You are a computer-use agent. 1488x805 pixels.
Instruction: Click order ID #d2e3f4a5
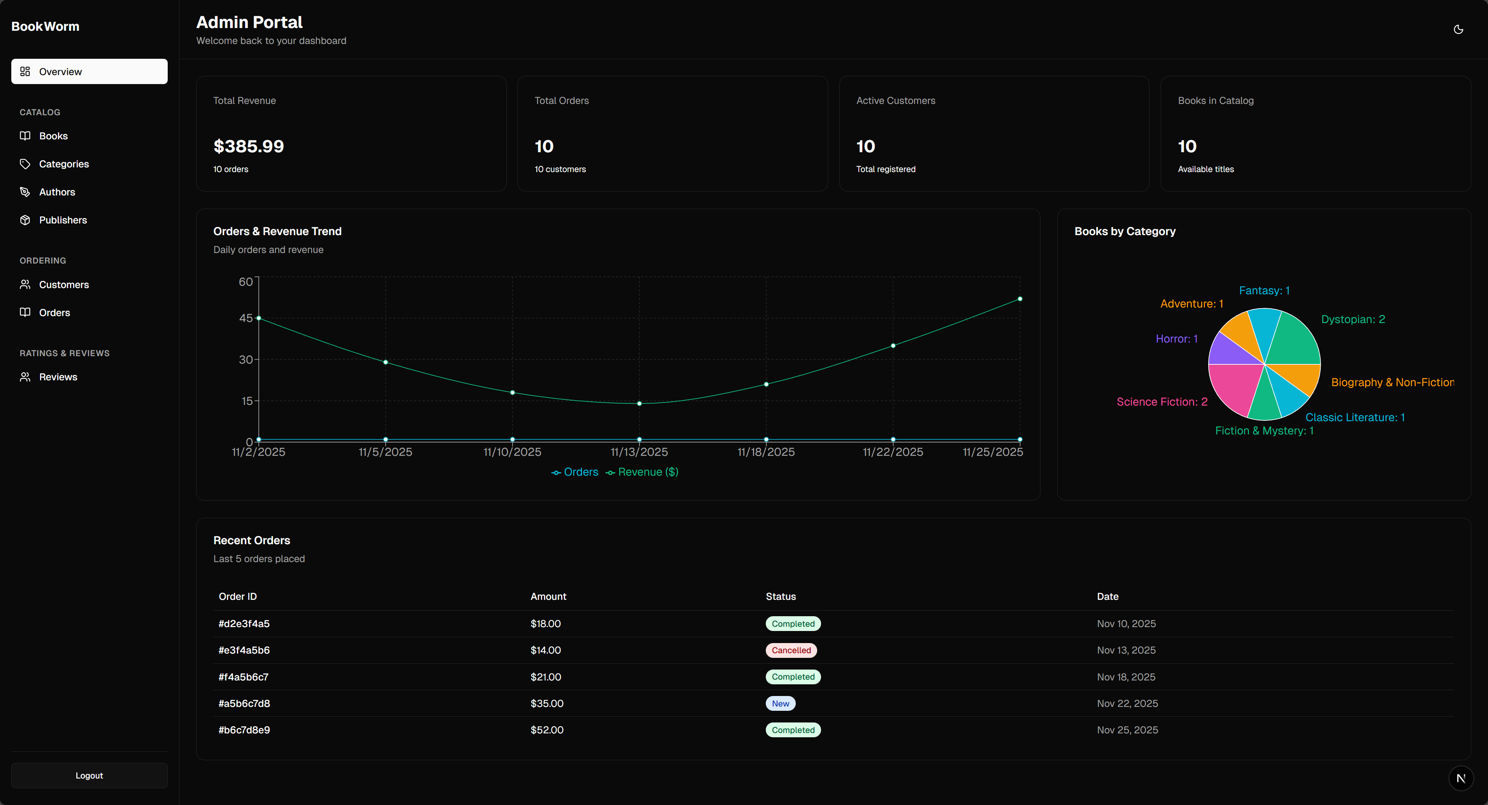[244, 624]
